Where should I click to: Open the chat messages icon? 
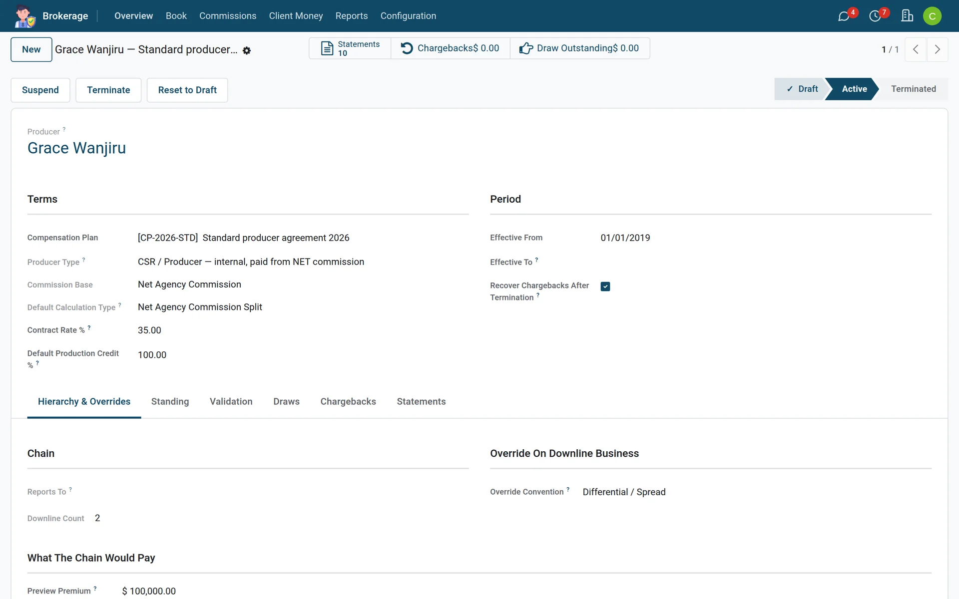(x=844, y=16)
